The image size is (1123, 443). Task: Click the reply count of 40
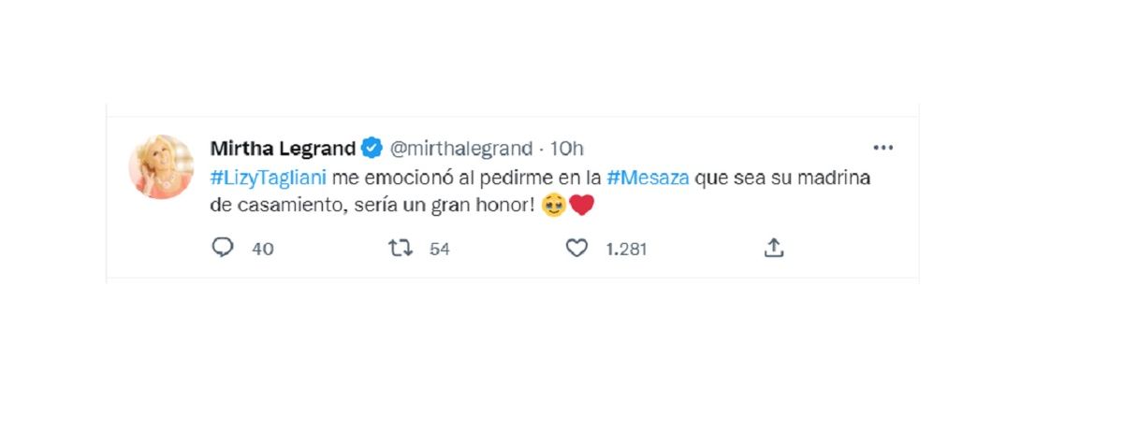pos(263,250)
